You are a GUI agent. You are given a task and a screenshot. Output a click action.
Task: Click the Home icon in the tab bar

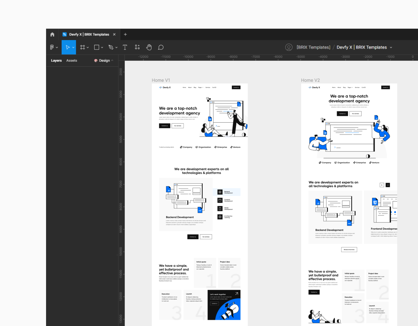click(x=52, y=34)
